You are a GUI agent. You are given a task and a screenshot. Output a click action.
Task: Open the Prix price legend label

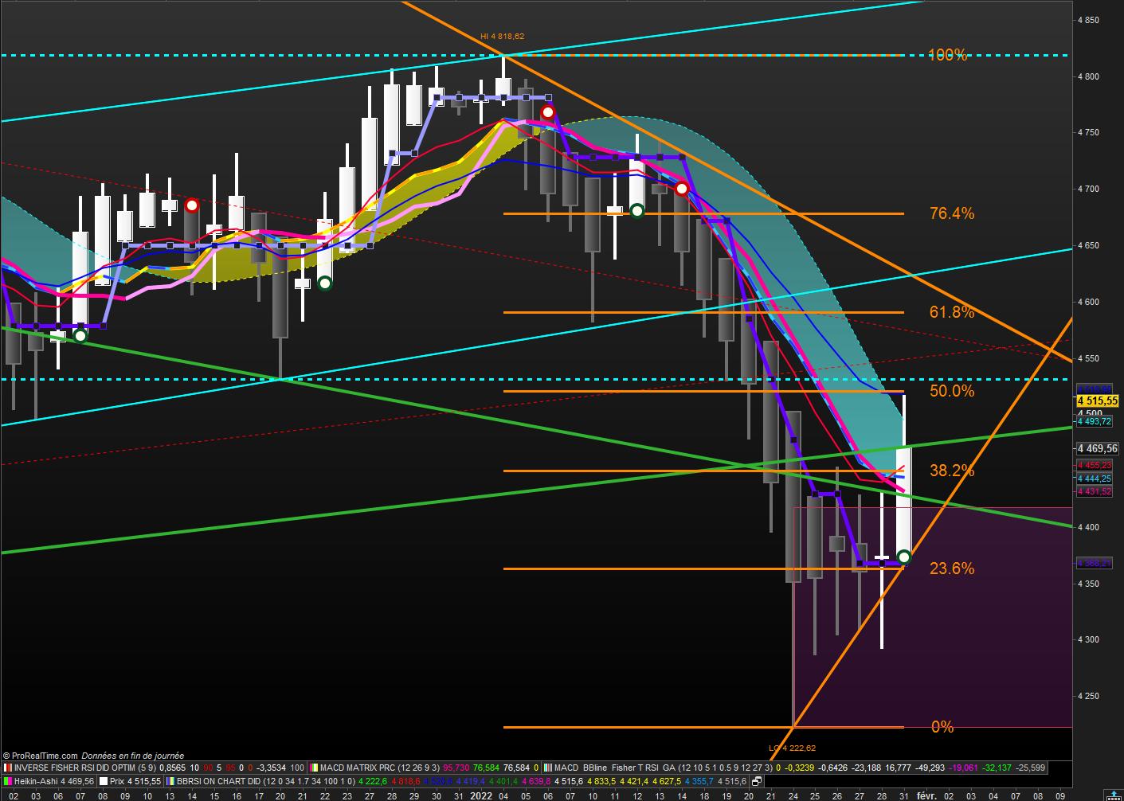pyautogui.click(x=118, y=781)
